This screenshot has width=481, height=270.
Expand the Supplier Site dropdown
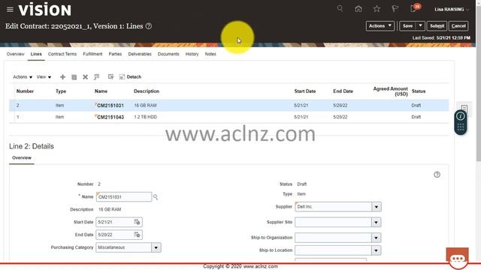[377, 222]
